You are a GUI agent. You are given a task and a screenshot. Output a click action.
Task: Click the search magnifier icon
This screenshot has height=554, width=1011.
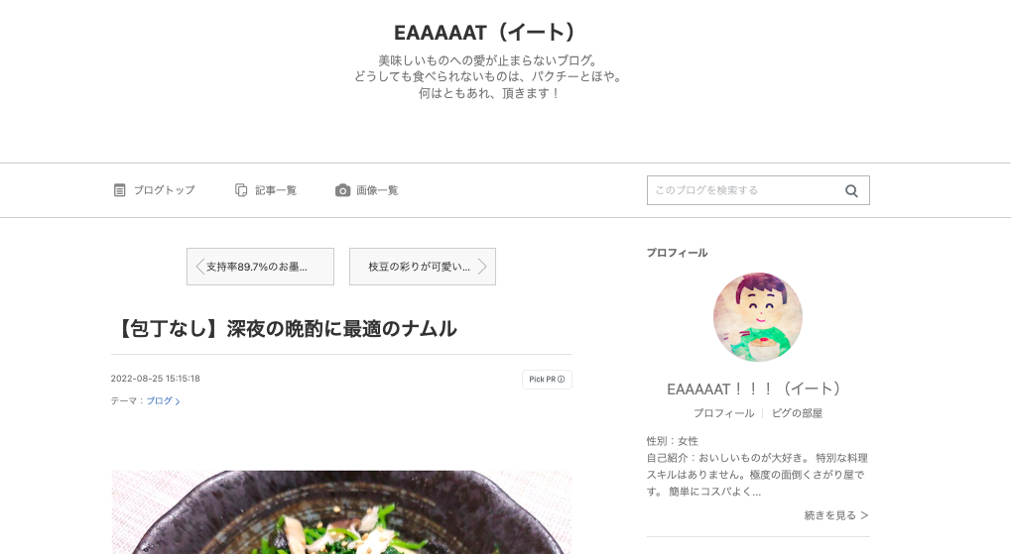point(851,190)
